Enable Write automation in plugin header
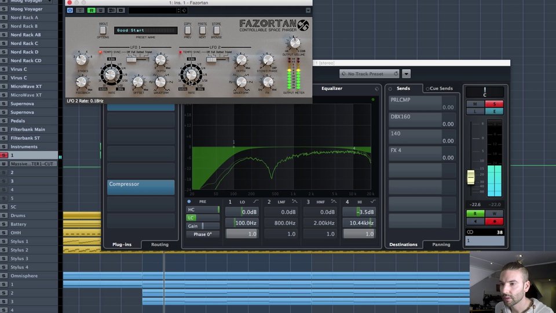The height and width of the screenshot is (313, 556). (100, 10)
